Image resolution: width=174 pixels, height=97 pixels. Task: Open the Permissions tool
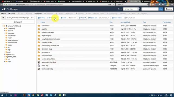pos(112,13)
